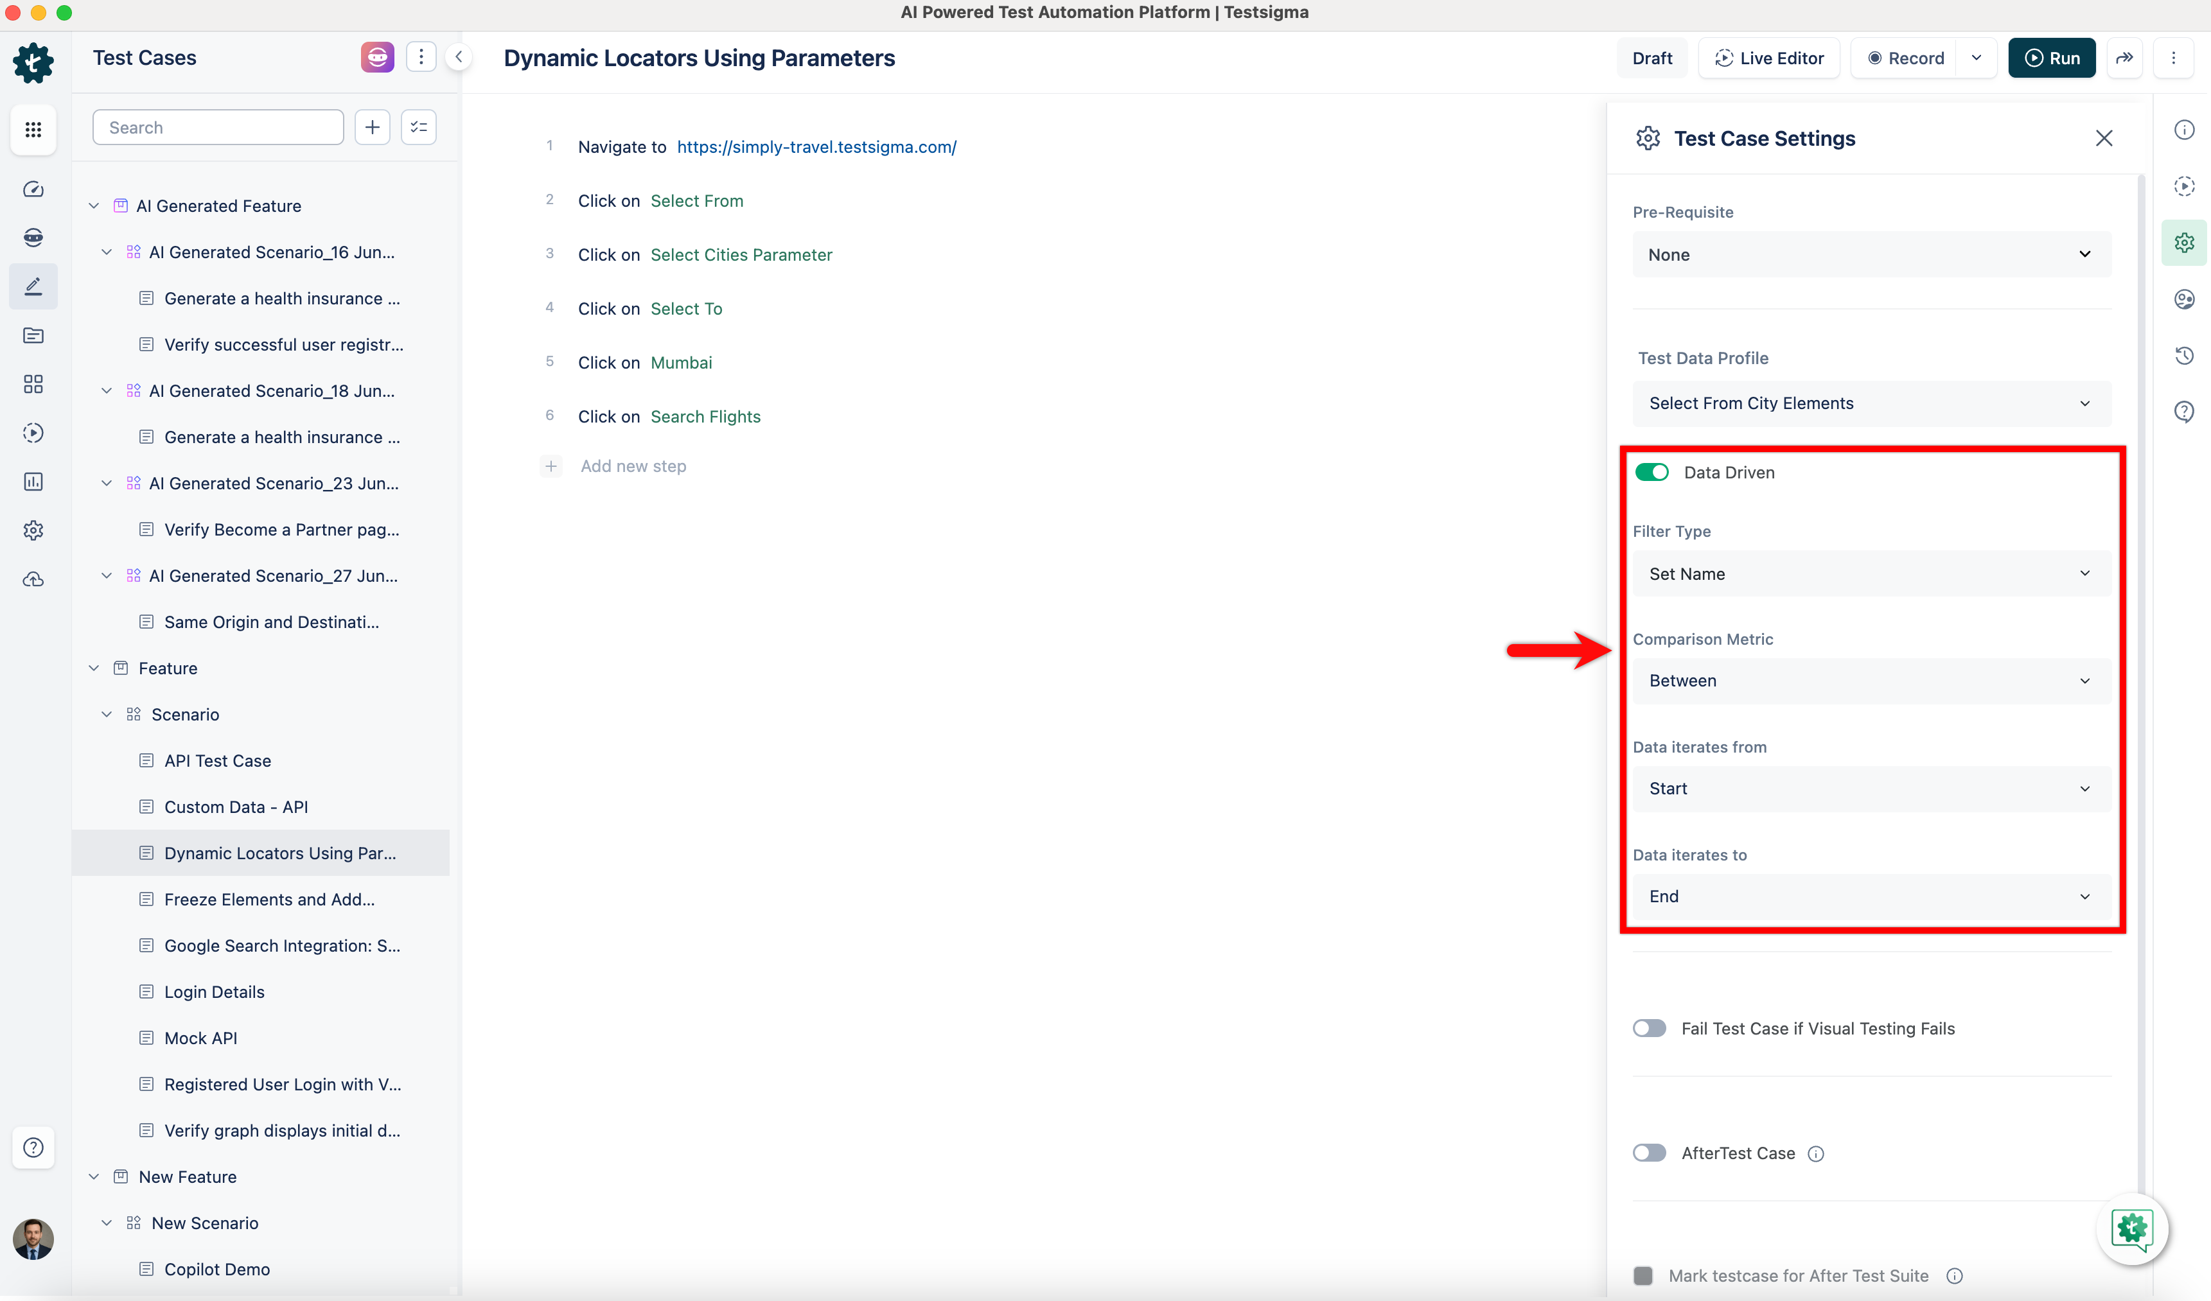Expand the Test Data Profile dropdown

pyautogui.click(x=1871, y=403)
